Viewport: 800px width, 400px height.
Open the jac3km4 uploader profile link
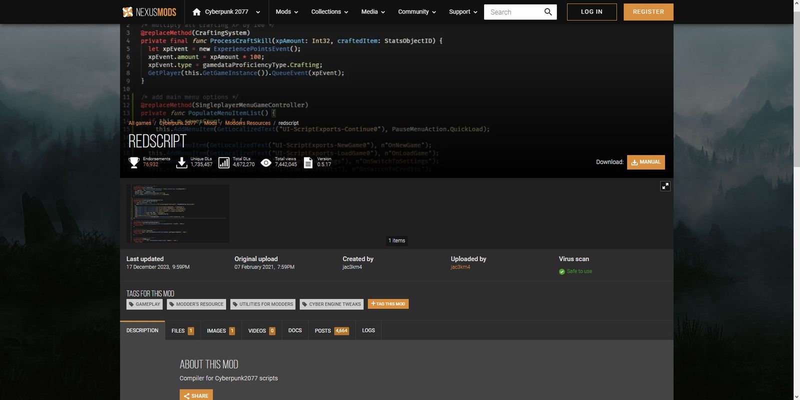coord(460,267)
